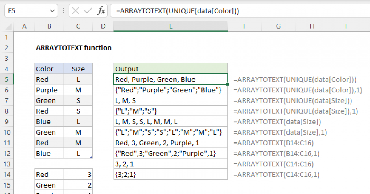Screen dimensions: 370x194
Task: Open Insert Function via the fx icon
Action: coord(101,11)
